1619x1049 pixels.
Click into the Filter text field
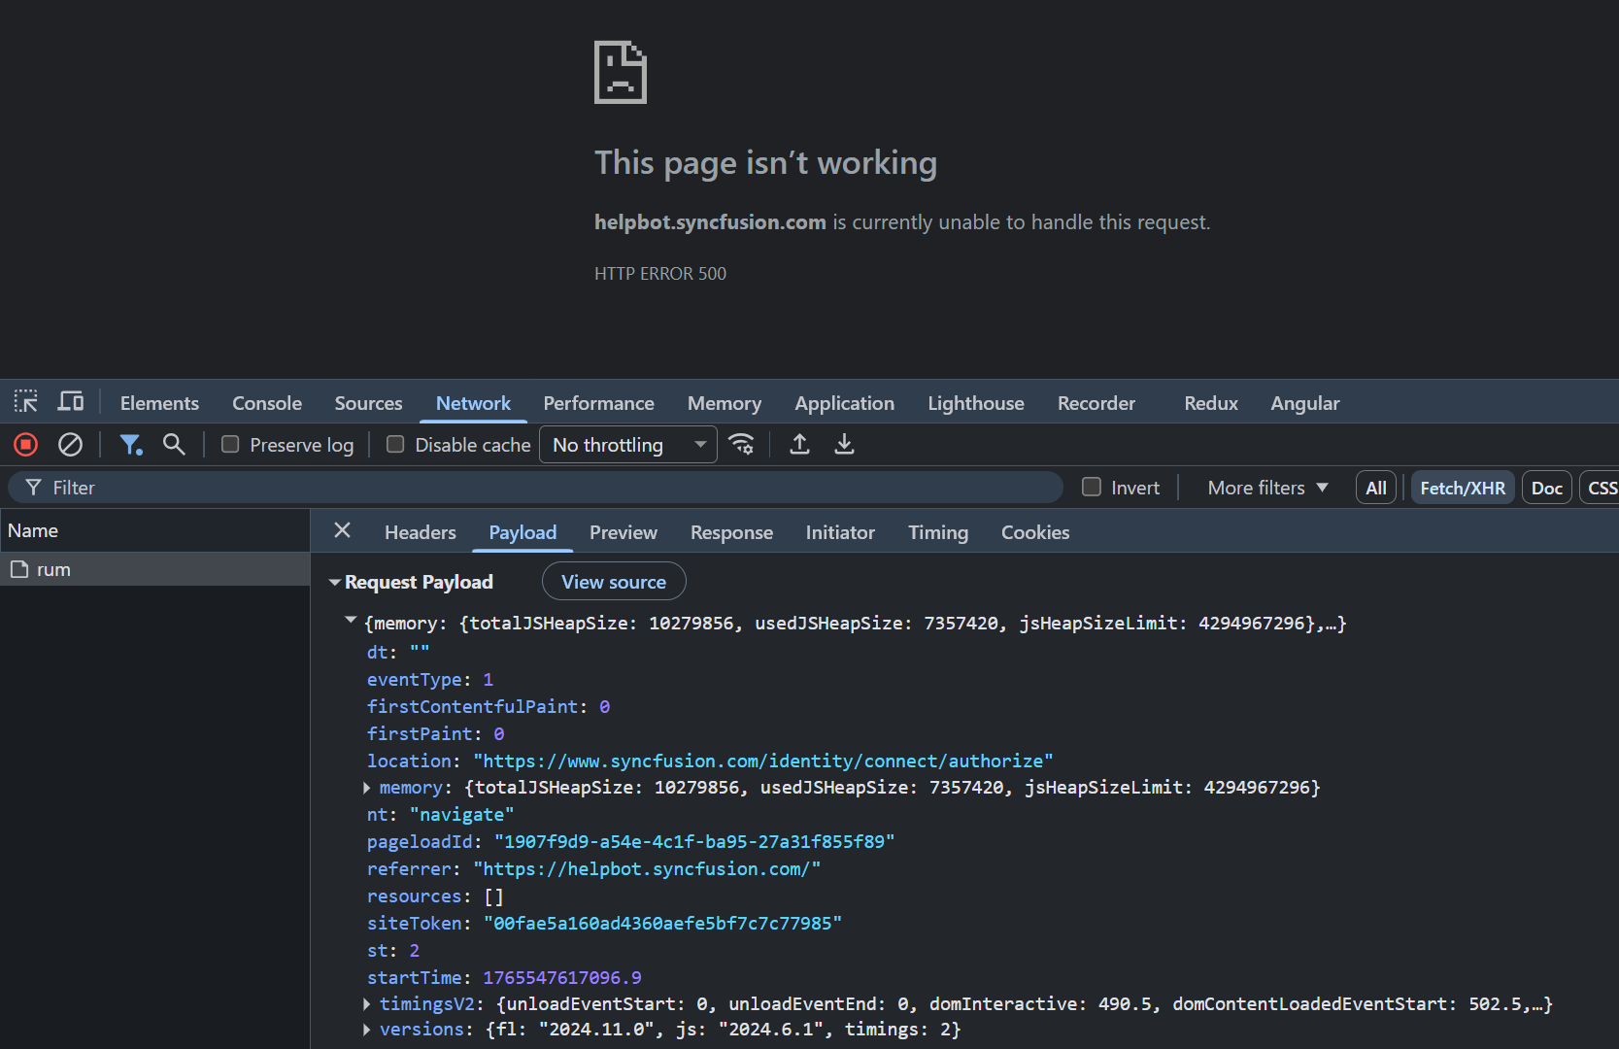click(x=544, y=488)
